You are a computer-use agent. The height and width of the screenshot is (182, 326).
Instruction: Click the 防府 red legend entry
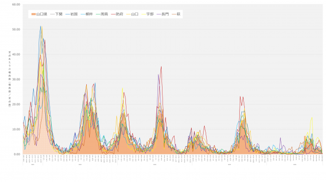point(117,14)
